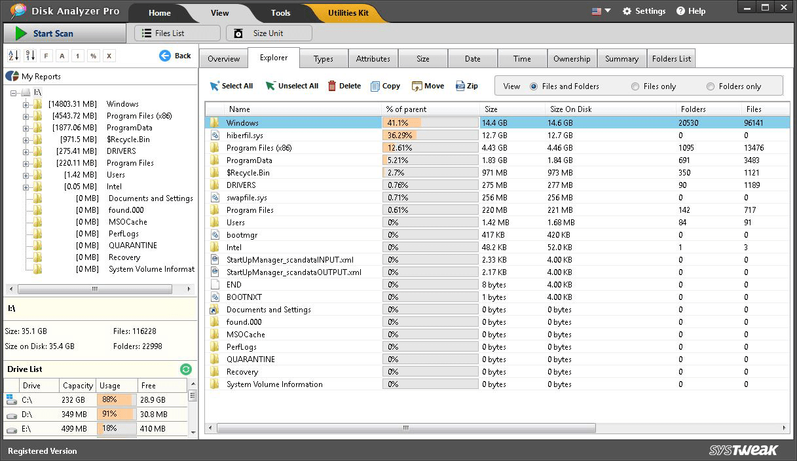This screenshot has height=461, width=797.
Task: Click the hiberfil.sys file icon
Action: tap(214, 136)
